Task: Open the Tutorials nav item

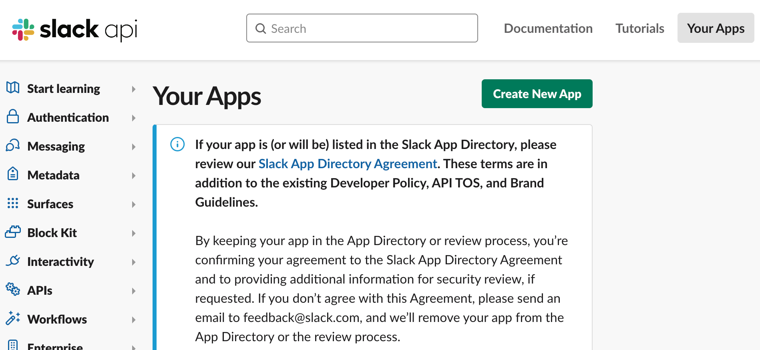Action: 640,28
